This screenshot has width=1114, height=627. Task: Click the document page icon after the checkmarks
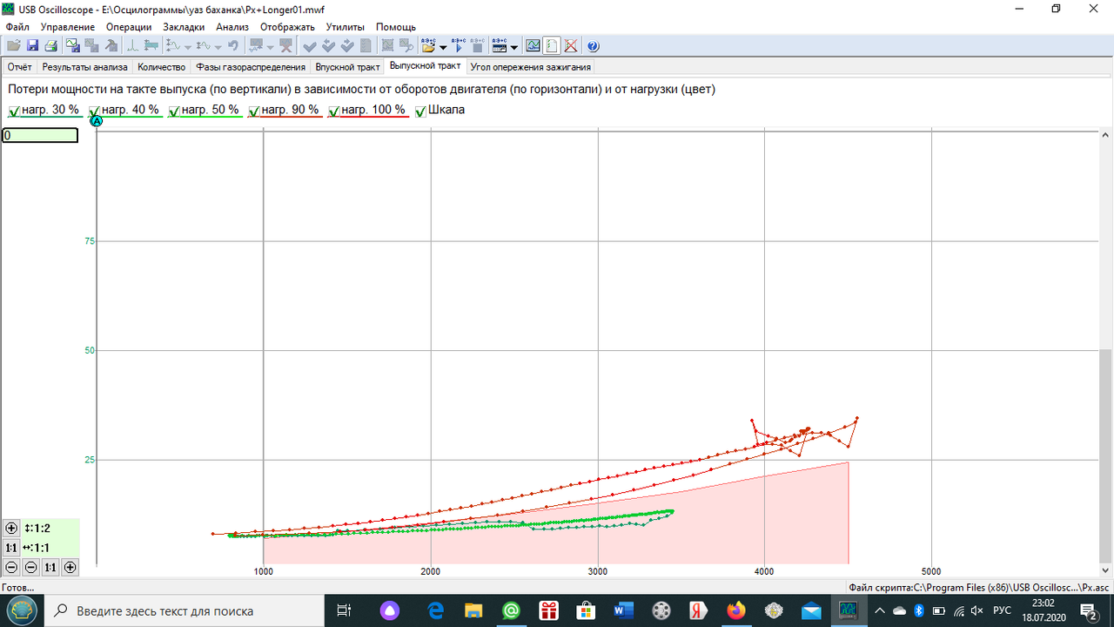coord(366,45)
